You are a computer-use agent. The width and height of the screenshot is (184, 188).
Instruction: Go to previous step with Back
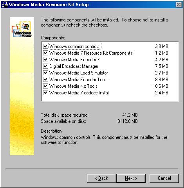(101, 178)
